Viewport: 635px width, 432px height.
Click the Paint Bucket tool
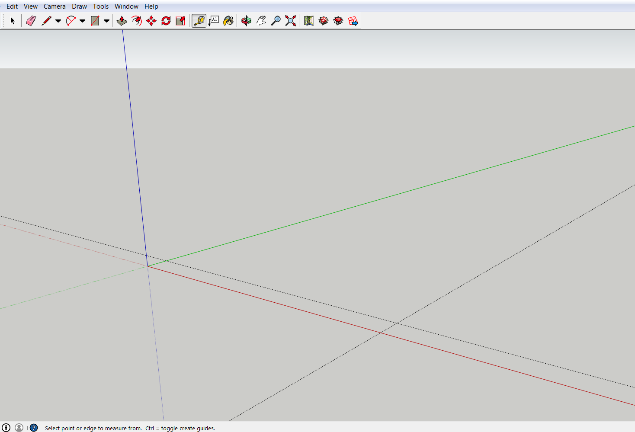point(228,21)
